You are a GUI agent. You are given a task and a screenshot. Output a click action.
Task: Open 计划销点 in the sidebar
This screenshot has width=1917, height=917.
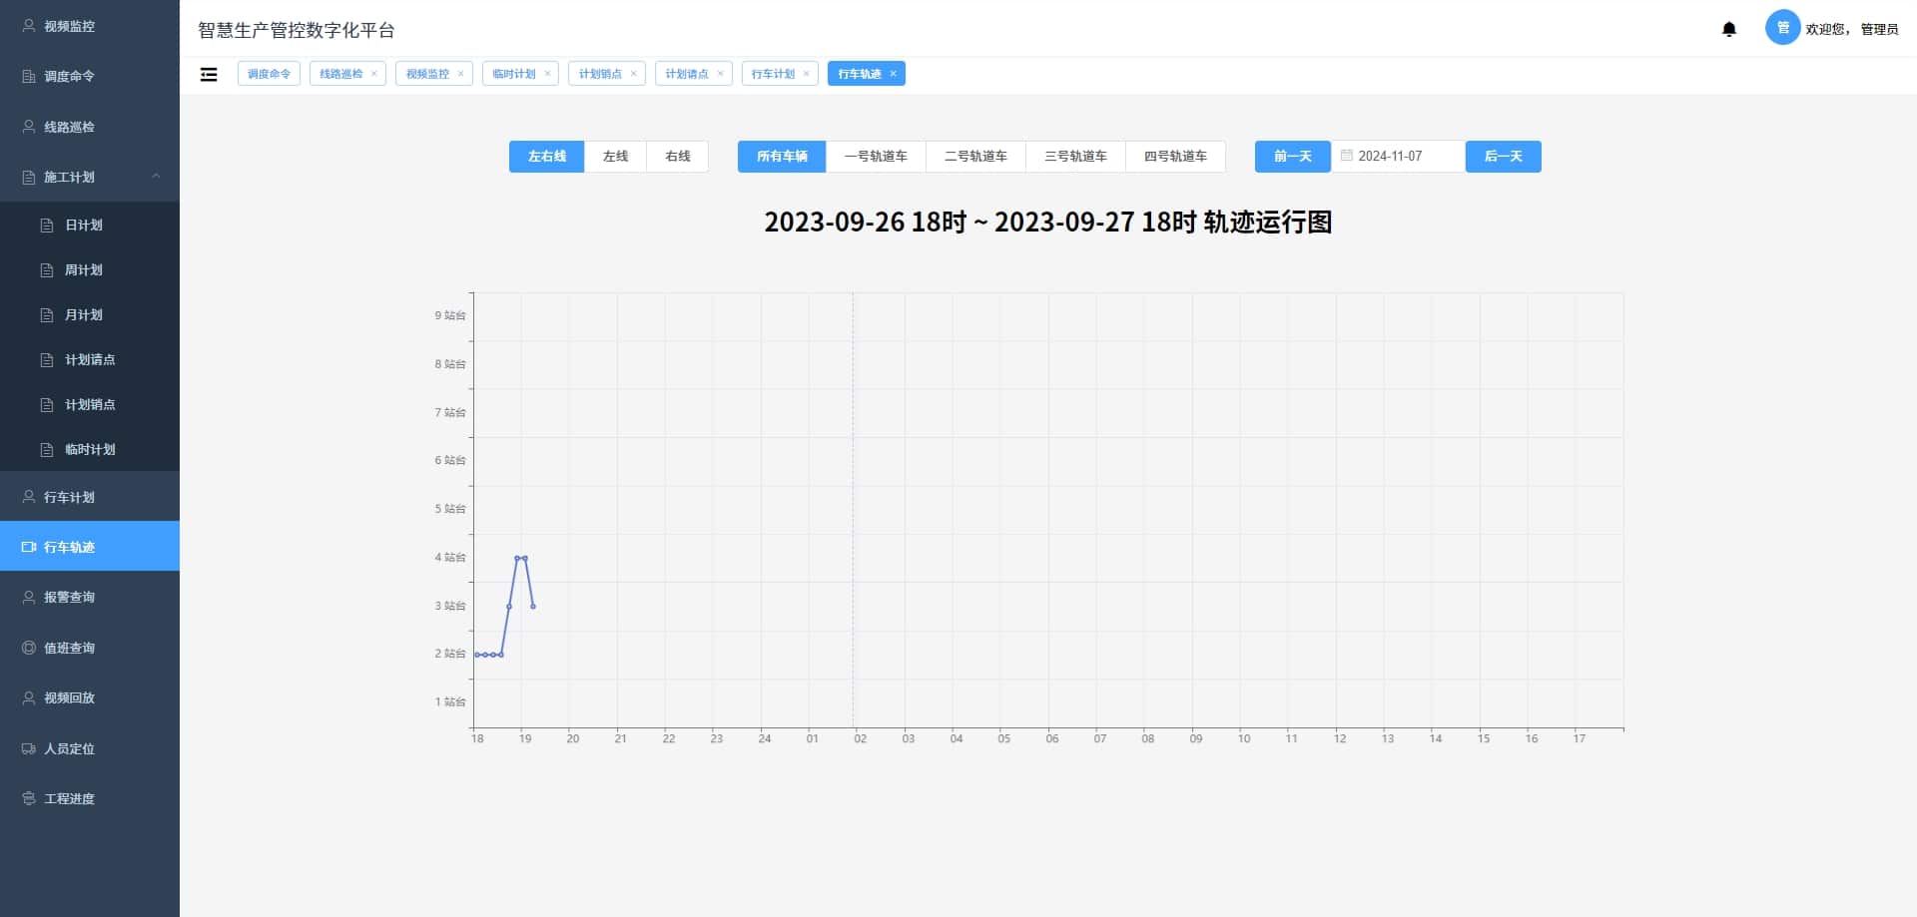coord(90,404)
